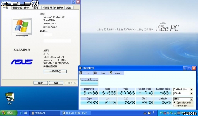Open the 1MB dropdown
The width and height of the screenshot is (198, 116).
pyautogui.click(x=191, y=99)
